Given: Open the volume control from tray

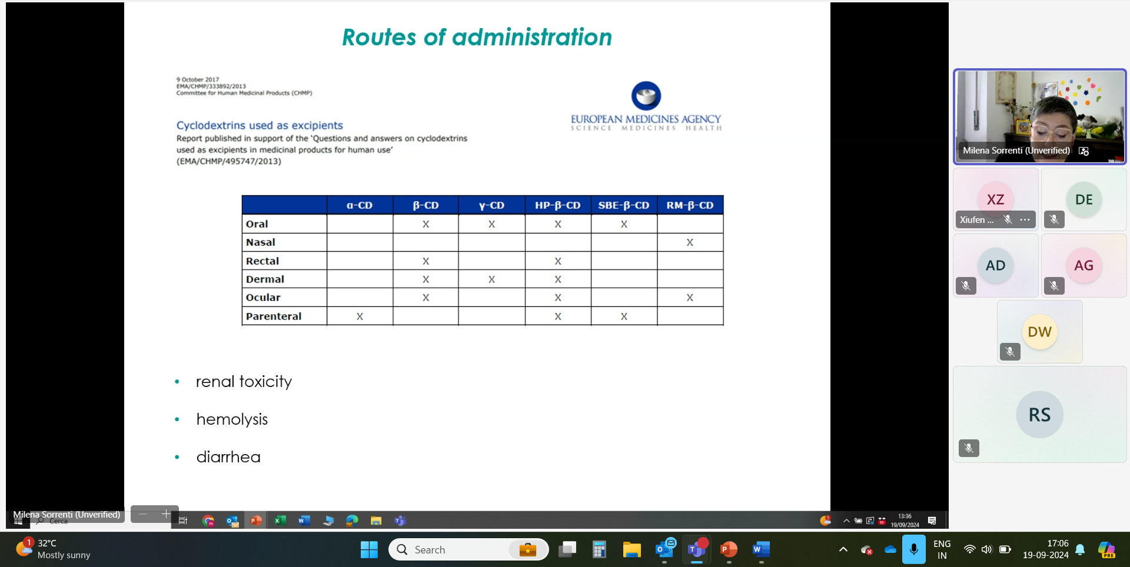Looking at the screenshot, I should point(987,549).
